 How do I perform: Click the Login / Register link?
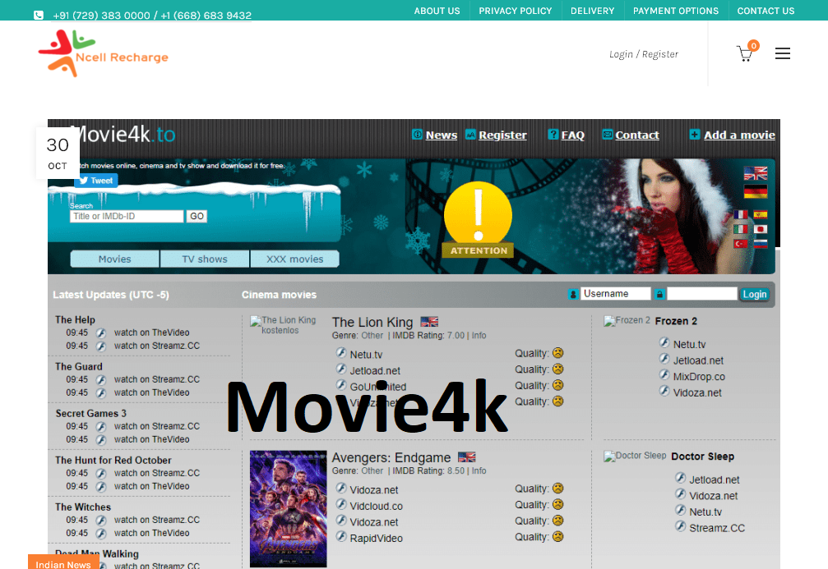click(643, 54)
